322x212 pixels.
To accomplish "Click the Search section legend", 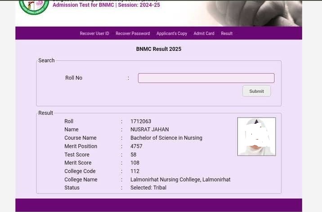I will [x=46, y=60].
